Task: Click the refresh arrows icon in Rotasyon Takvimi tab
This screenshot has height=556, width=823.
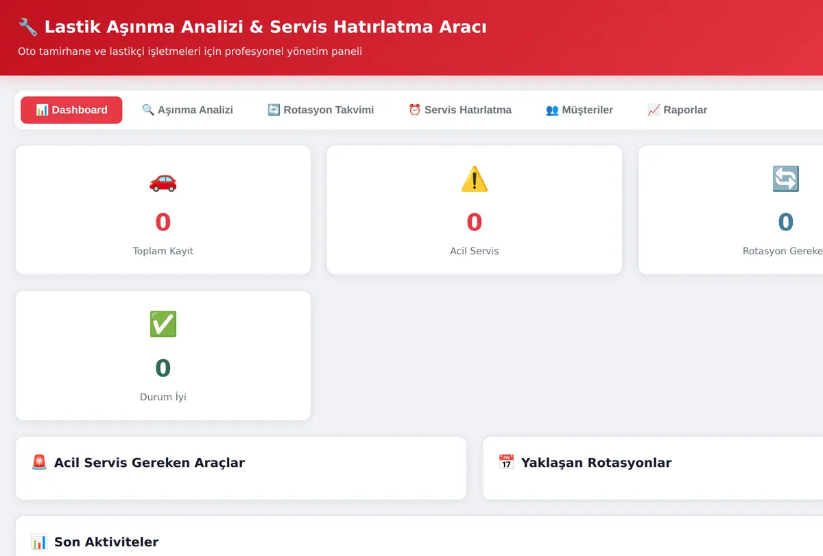Action: 274,110
